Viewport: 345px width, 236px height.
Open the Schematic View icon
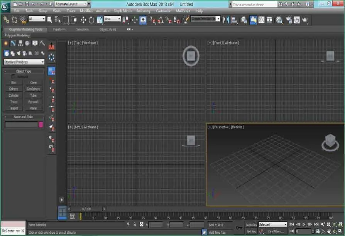tap(269, 20)
